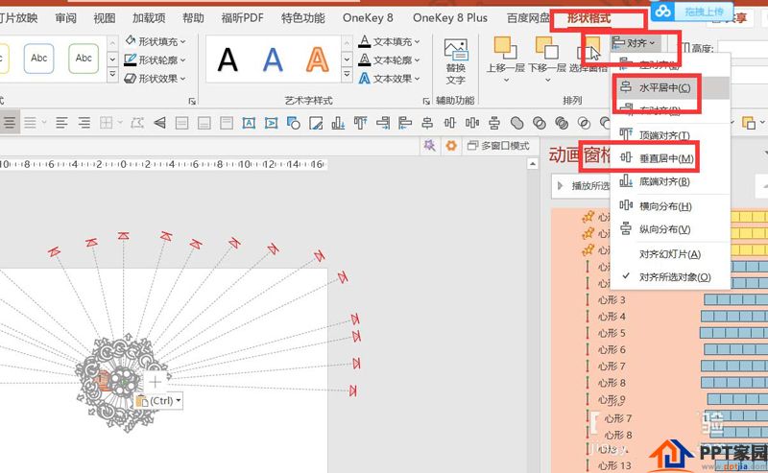Click the black A WordArt style
Viewport: 768px width, 473px height.
[x=228, y=60]
